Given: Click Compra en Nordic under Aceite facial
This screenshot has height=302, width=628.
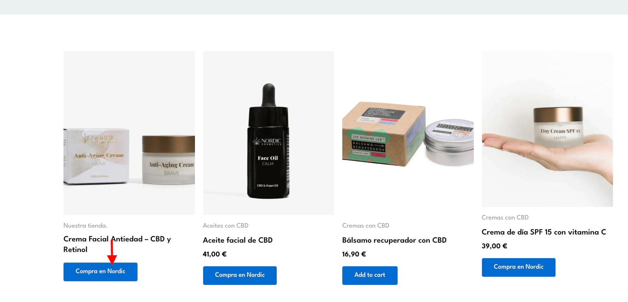Looking at the screenshot, I should click(240, 275).
